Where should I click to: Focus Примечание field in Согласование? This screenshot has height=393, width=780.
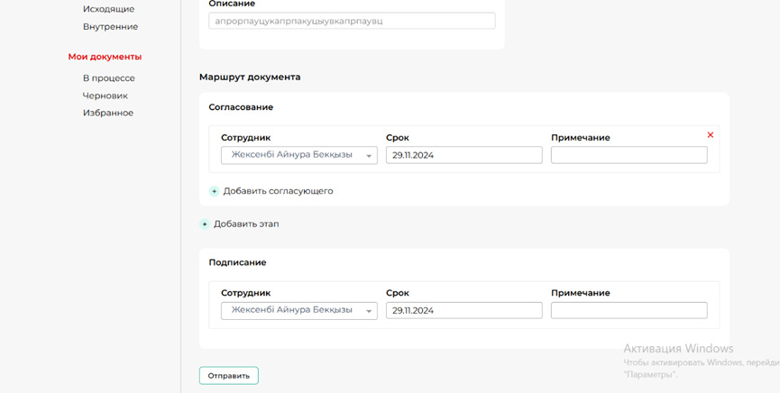(629, 155)
